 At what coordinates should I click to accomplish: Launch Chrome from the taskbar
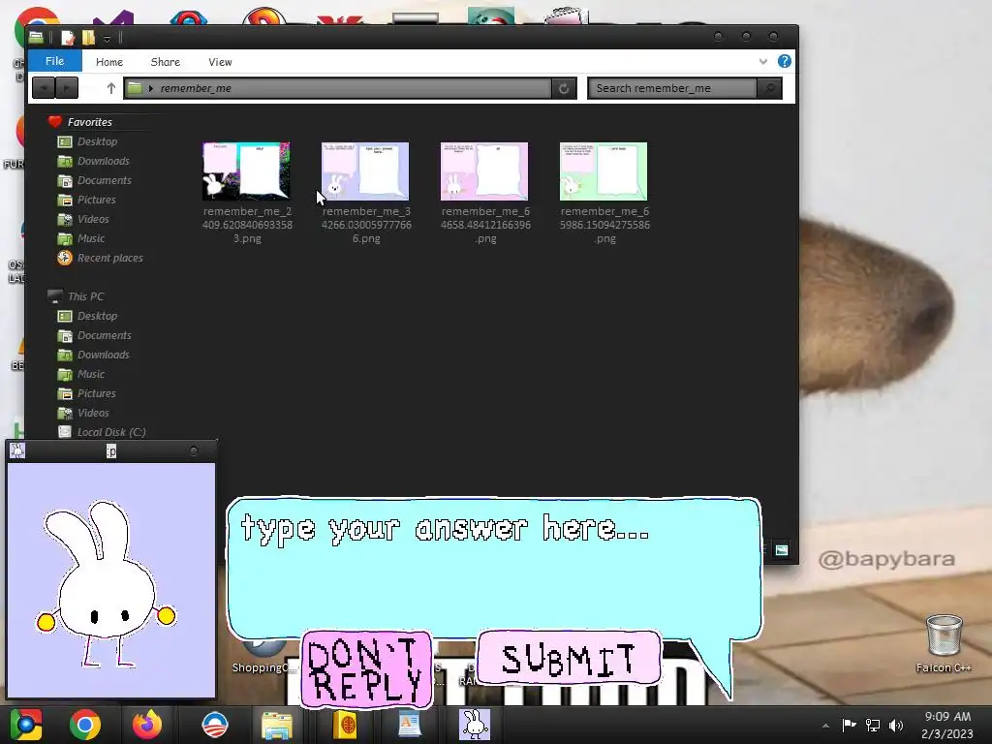[x=85, y=725]
